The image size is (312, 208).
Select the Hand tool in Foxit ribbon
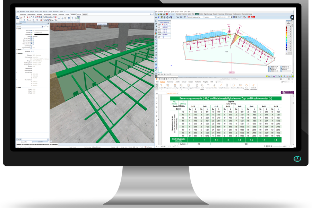pos(157,86)
